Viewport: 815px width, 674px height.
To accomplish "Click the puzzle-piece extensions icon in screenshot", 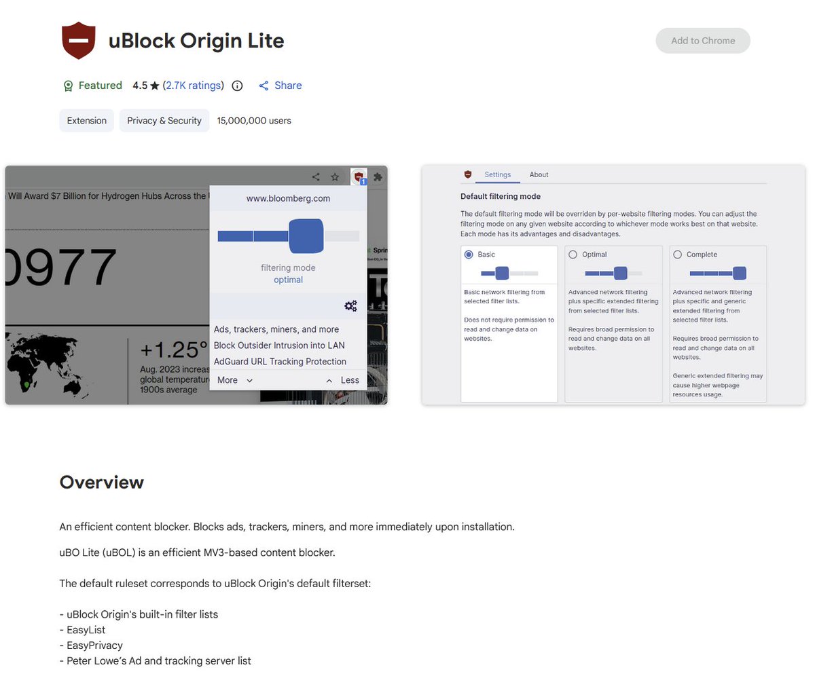I will (x=378, y=176).
